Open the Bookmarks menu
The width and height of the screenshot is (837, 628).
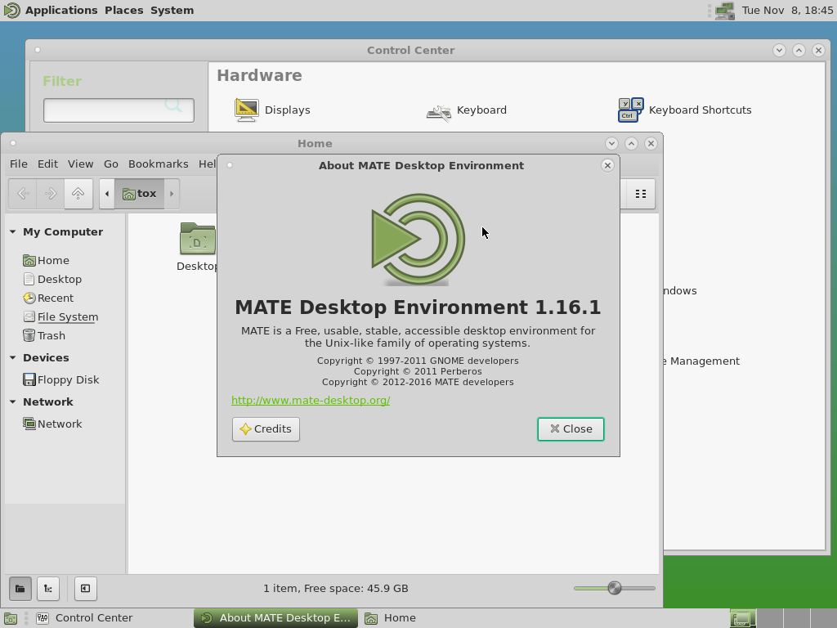click(158, 164)
